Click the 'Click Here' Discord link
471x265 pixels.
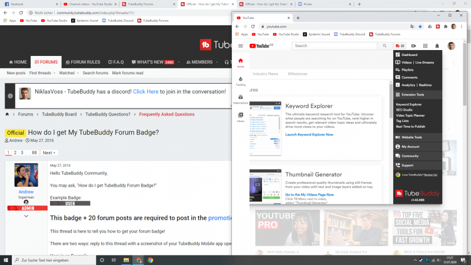tap(145, 92)
